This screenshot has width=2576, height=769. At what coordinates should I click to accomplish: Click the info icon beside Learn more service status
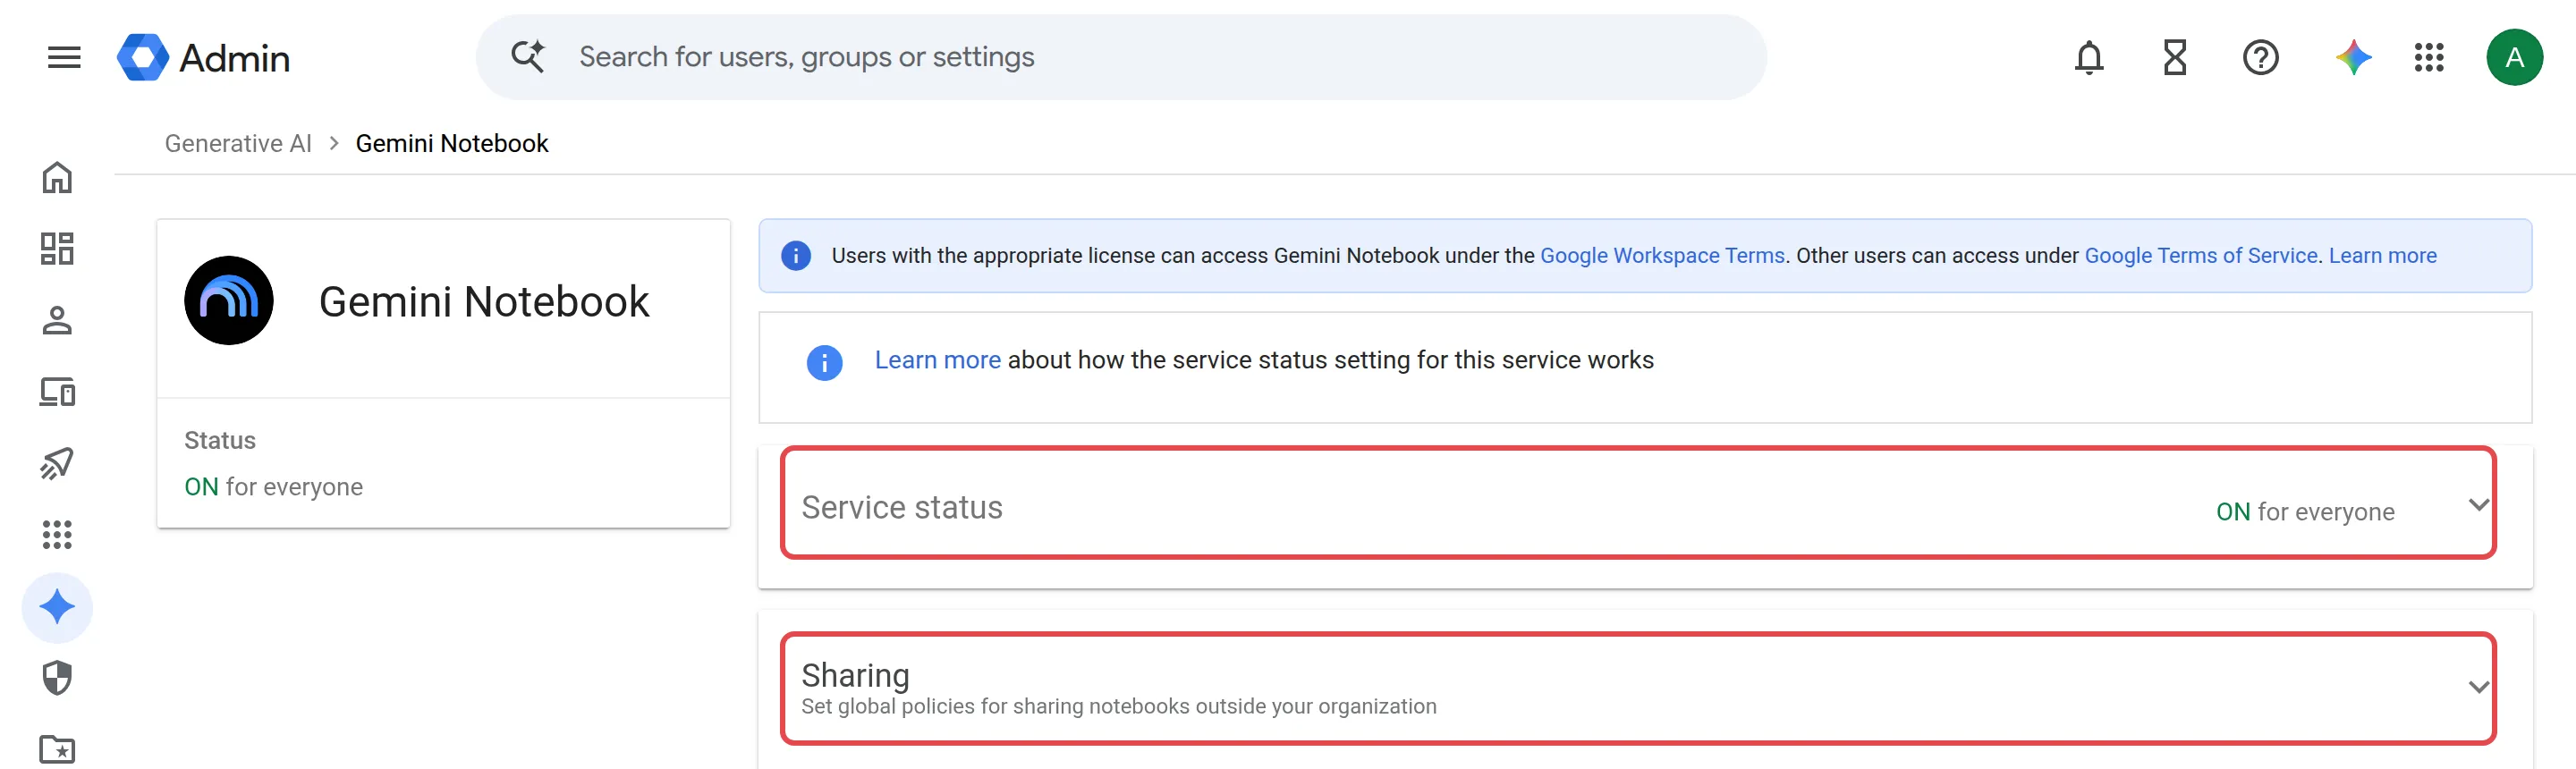(824, 362)
